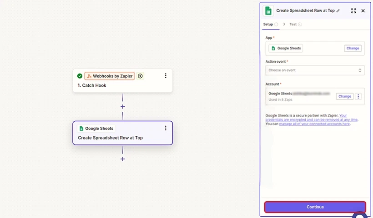Click the Used in 5 Zaps text
Screen dimensions: 373x218
pos(281,100)
